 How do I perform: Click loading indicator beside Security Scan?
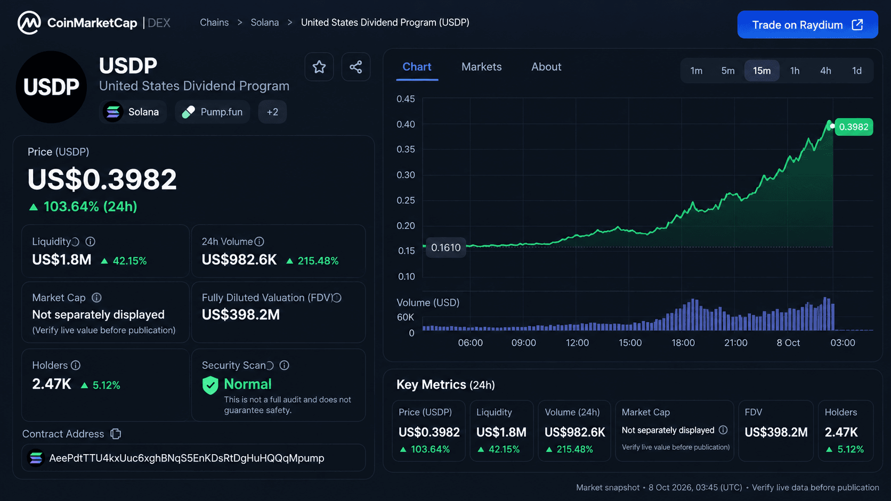270,365
